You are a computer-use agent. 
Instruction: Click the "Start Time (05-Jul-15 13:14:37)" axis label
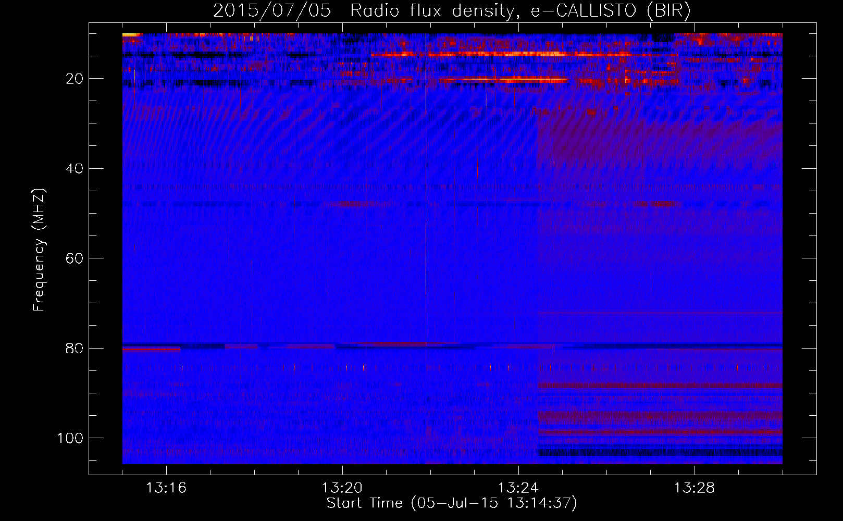pyautogui.click(x=452, y=503)
